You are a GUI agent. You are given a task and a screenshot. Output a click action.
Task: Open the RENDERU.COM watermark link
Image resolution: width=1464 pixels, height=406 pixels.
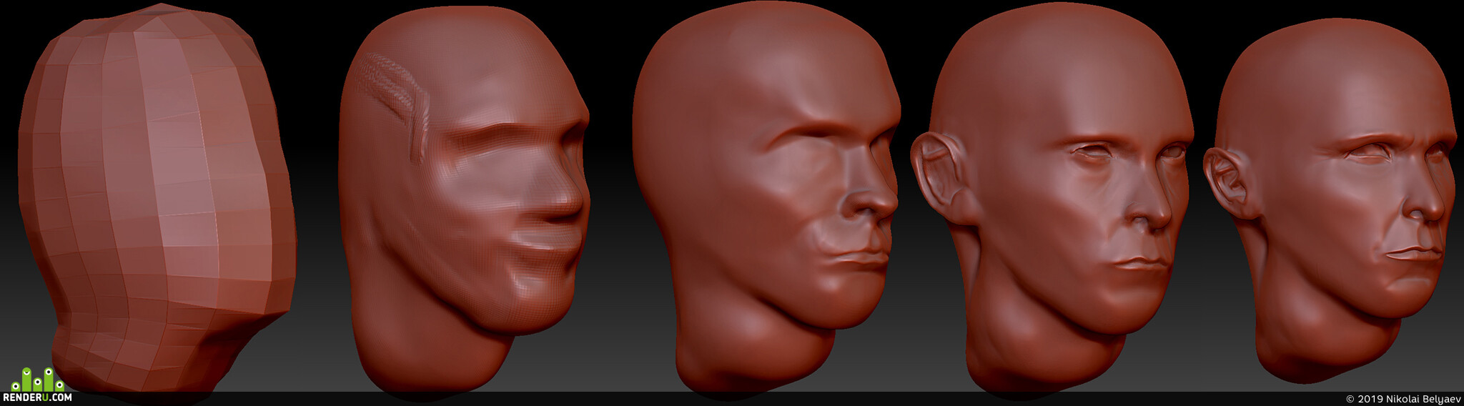(37, 397)
